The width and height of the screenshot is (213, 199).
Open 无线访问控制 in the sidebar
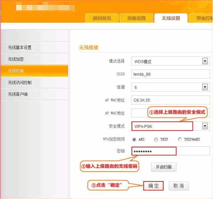click(20, 83)
